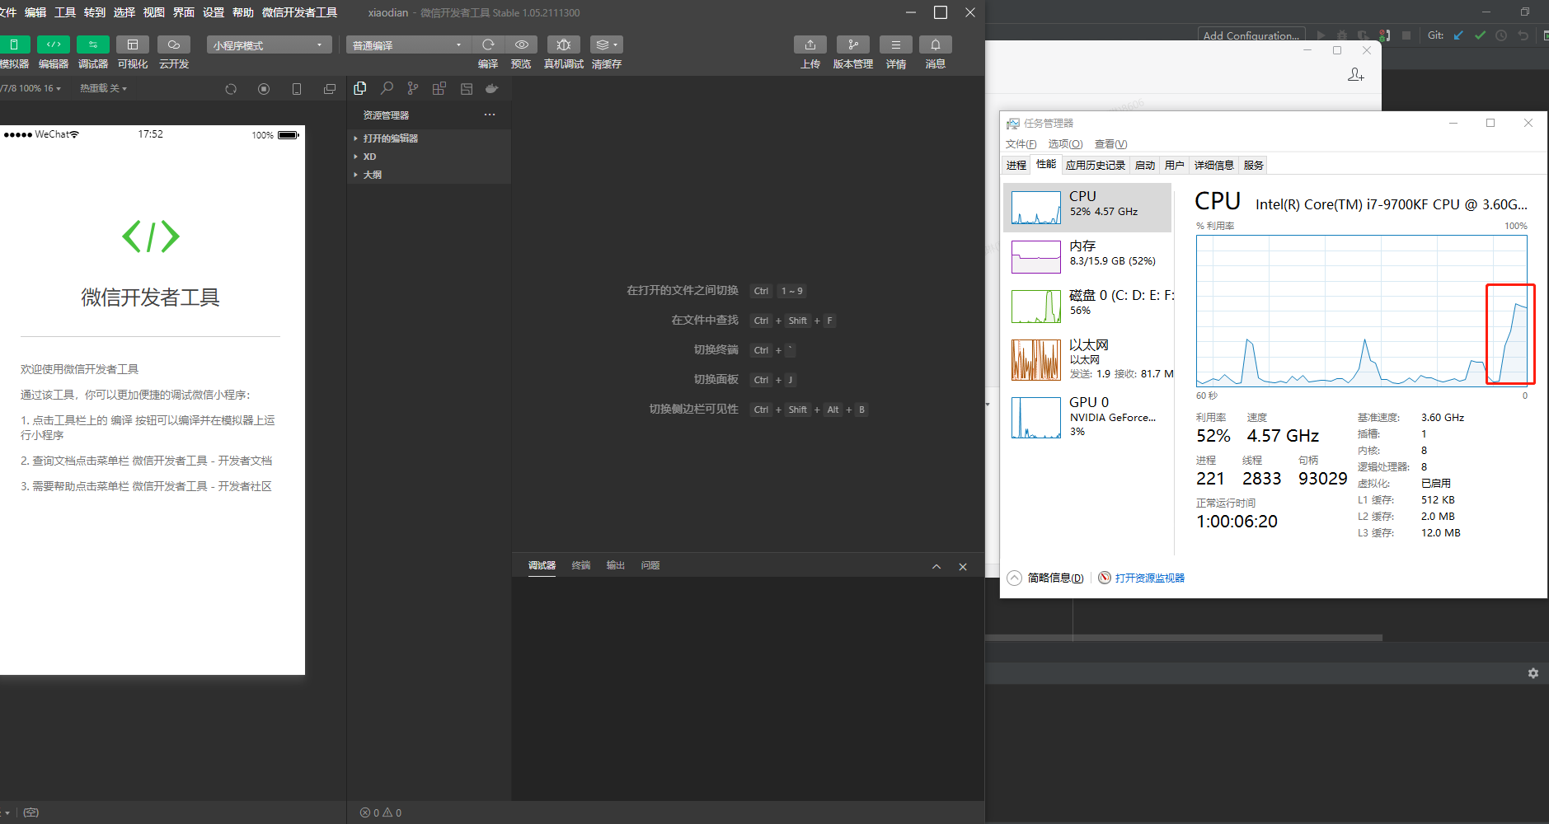Viewport: 1549px width, 824px height.
Task: Select the 以太网 Ethernet graph thumbnail
Action: 1036,360
